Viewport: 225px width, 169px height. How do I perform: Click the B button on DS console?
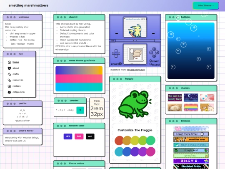[x=154, y=55]
